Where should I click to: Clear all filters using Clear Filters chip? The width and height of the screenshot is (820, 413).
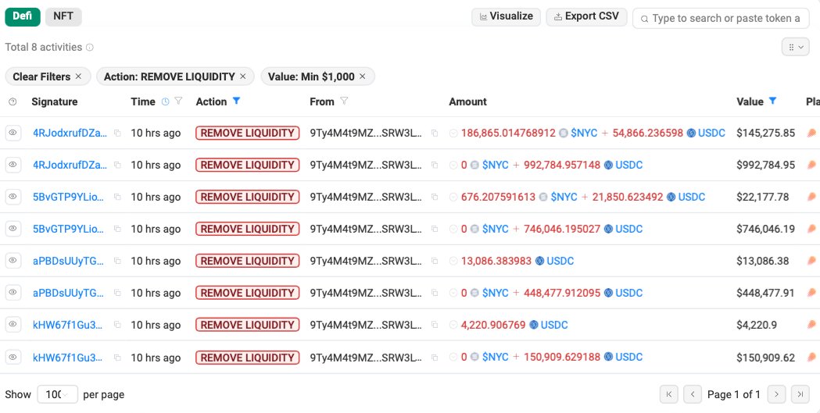pos(48,77)
